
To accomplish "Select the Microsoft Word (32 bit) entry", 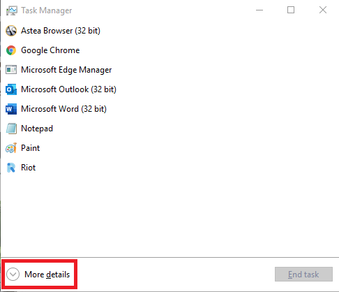I will (x=169, y=109).
